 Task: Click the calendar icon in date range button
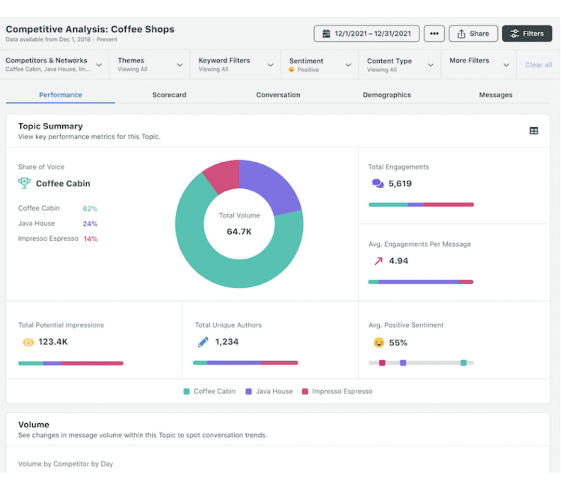point(326,34)
